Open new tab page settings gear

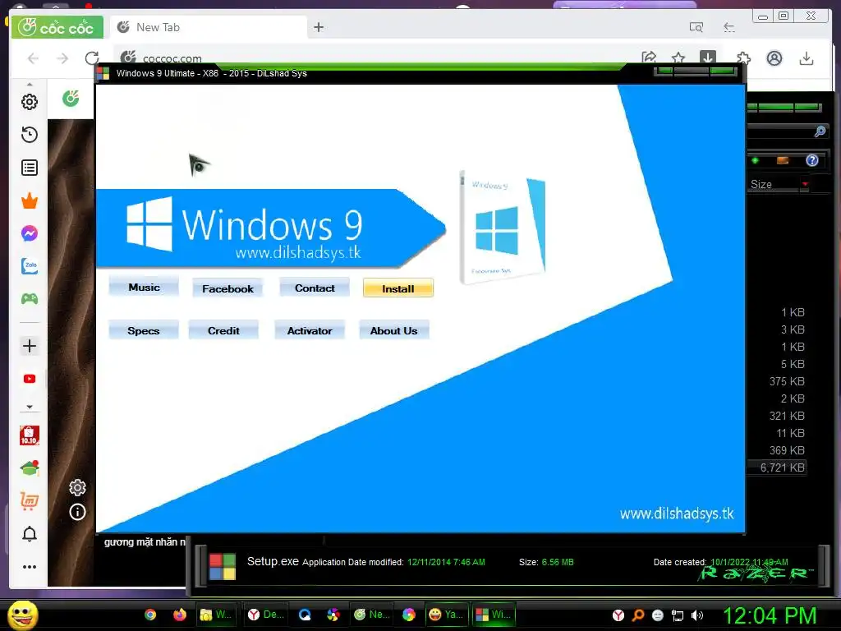click(x=77, y=488)
